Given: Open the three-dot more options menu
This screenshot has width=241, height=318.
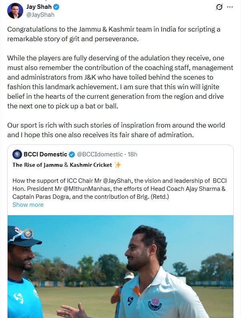Looking at the screenshot, I should point(230,7).
